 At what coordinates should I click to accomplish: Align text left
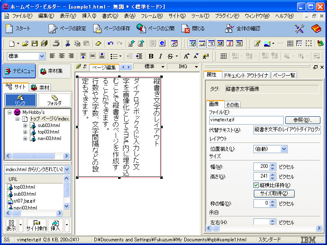(x=52, y=56)
